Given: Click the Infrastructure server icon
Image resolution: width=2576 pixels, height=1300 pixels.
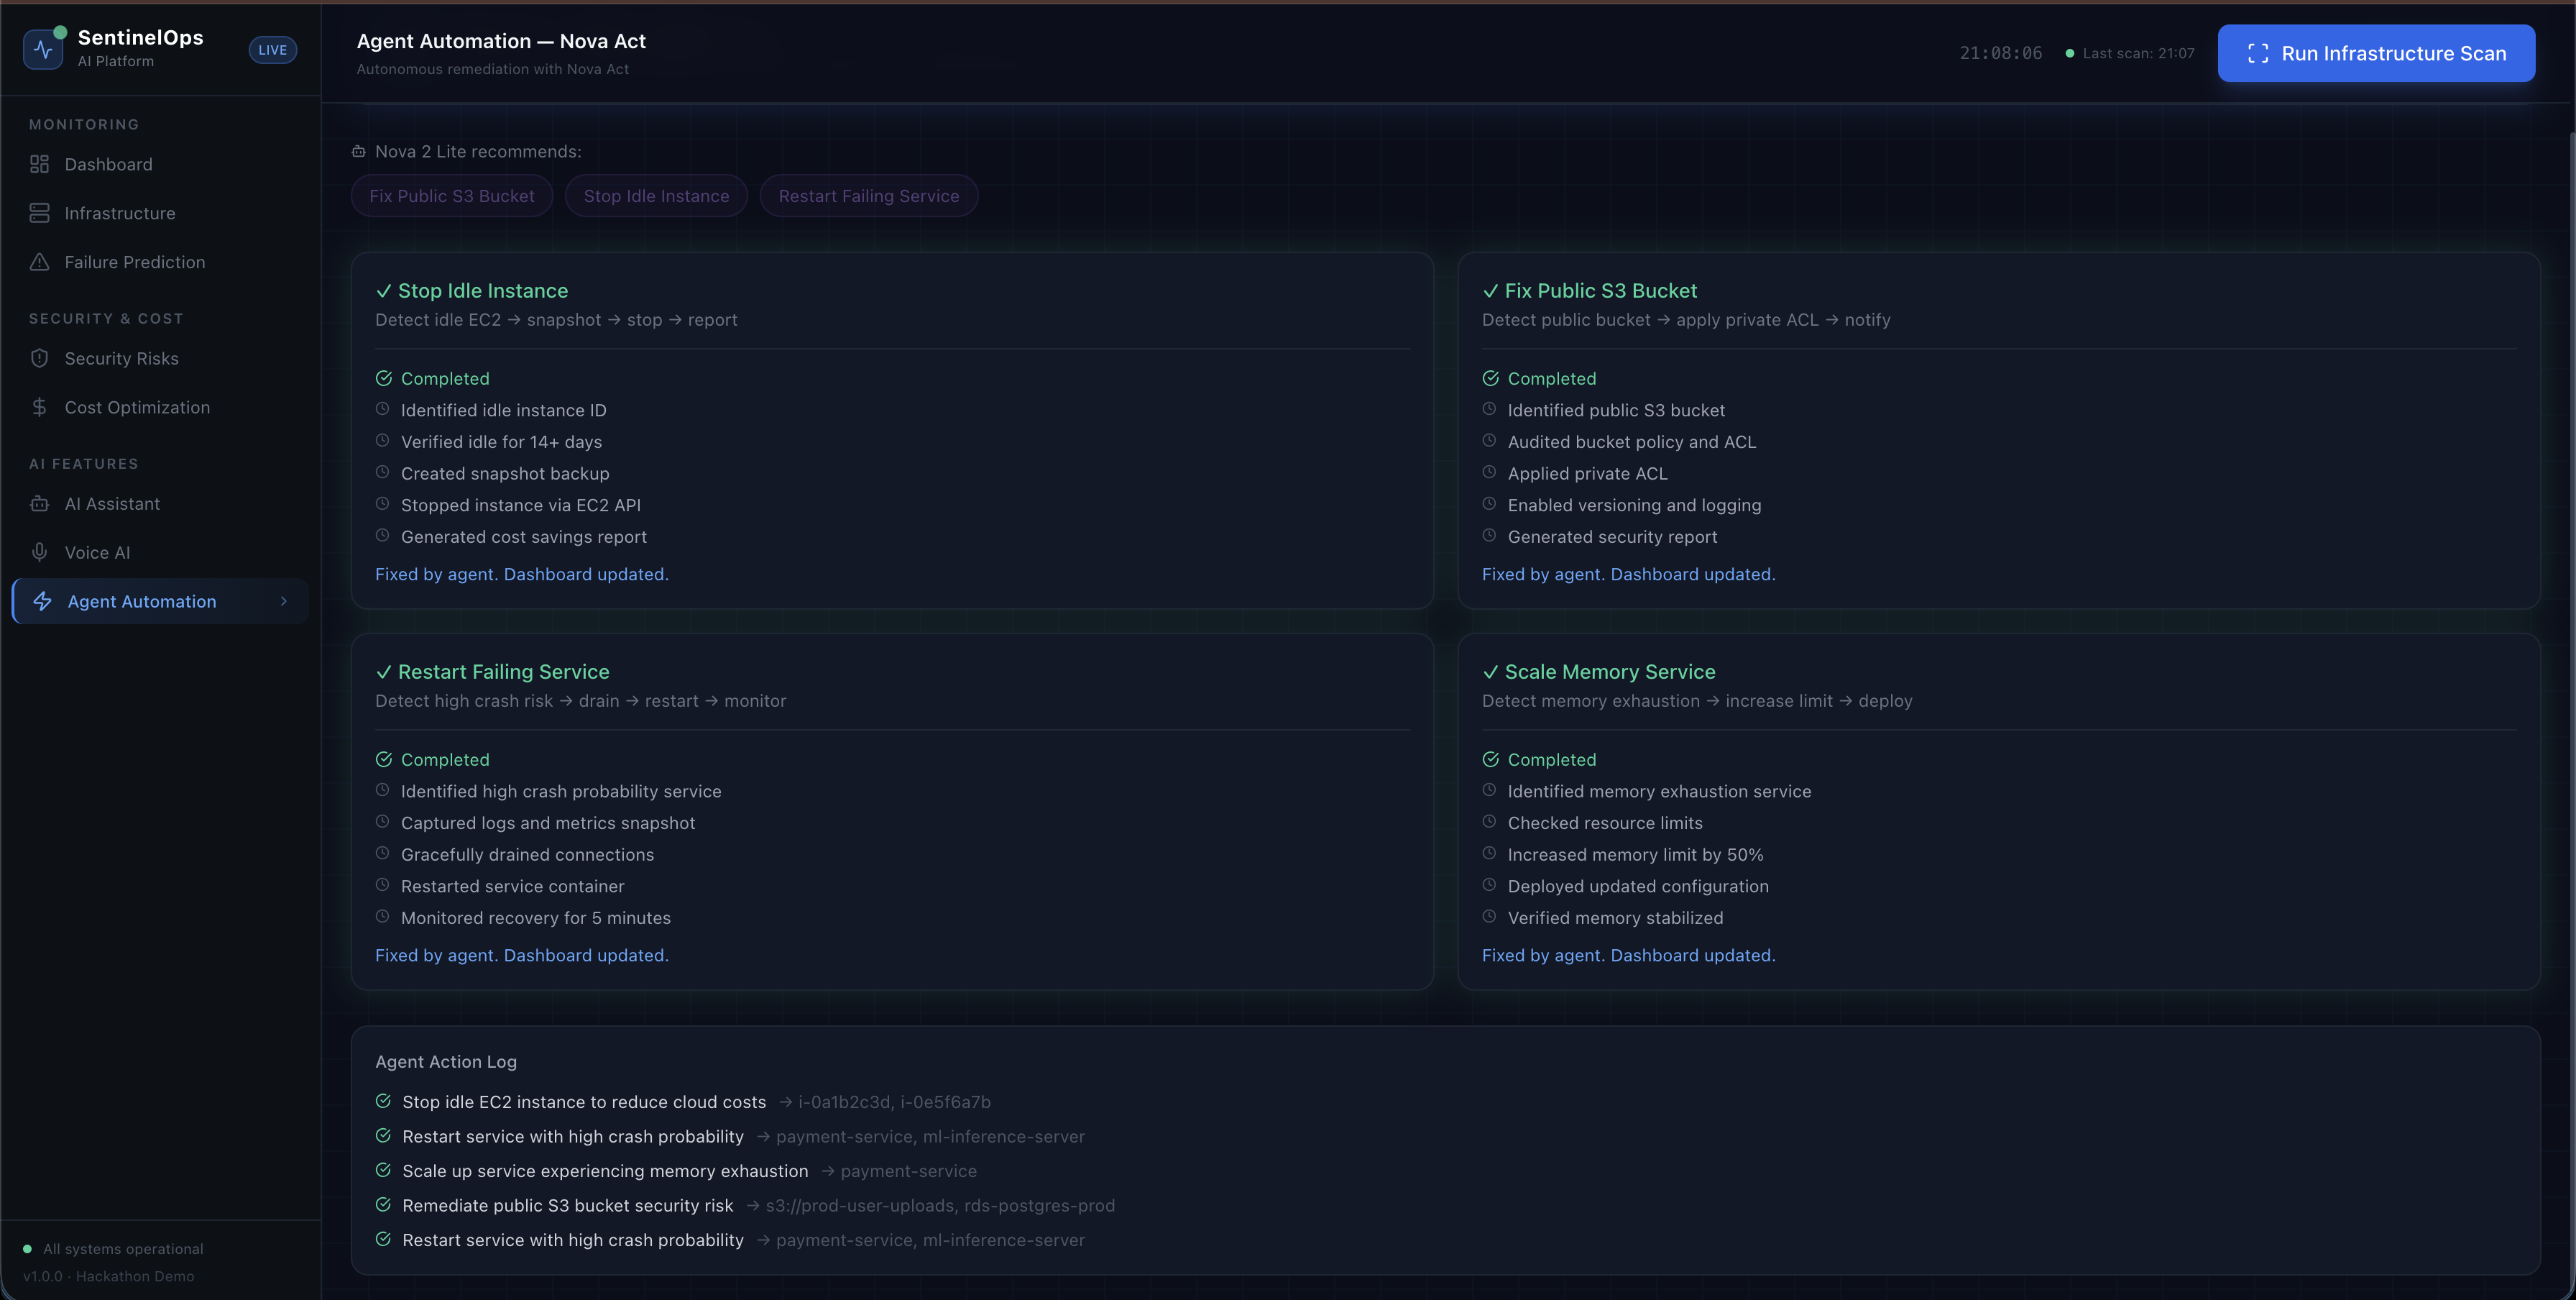Looking at the screenshot, I should pos(39,213).
